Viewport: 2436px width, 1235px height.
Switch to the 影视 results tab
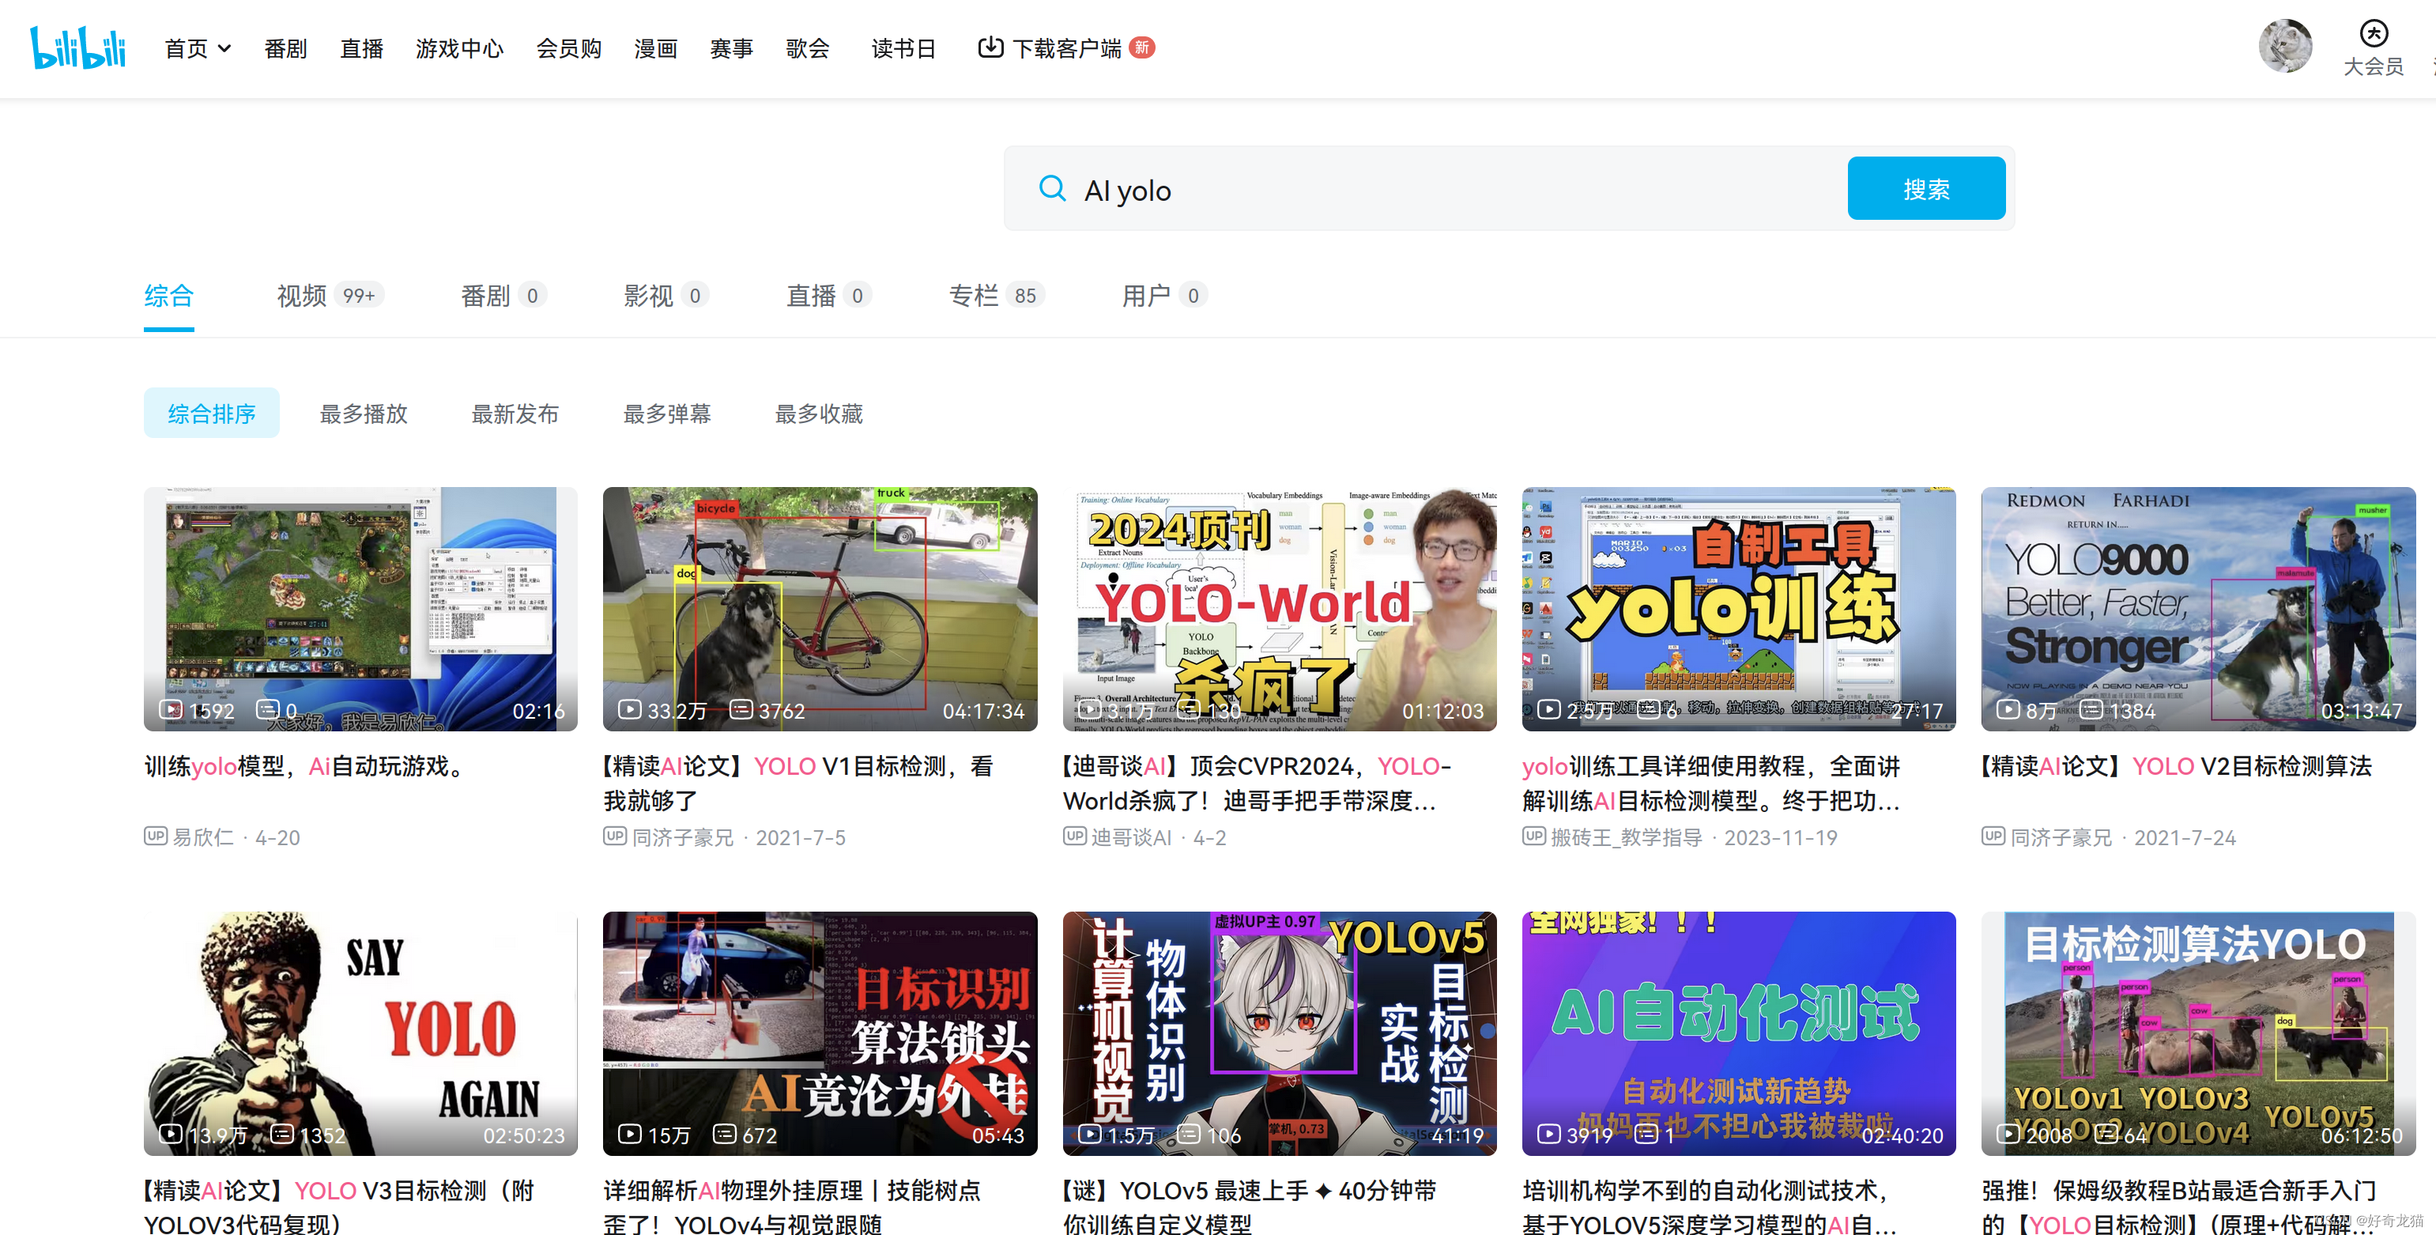[665, 296]
